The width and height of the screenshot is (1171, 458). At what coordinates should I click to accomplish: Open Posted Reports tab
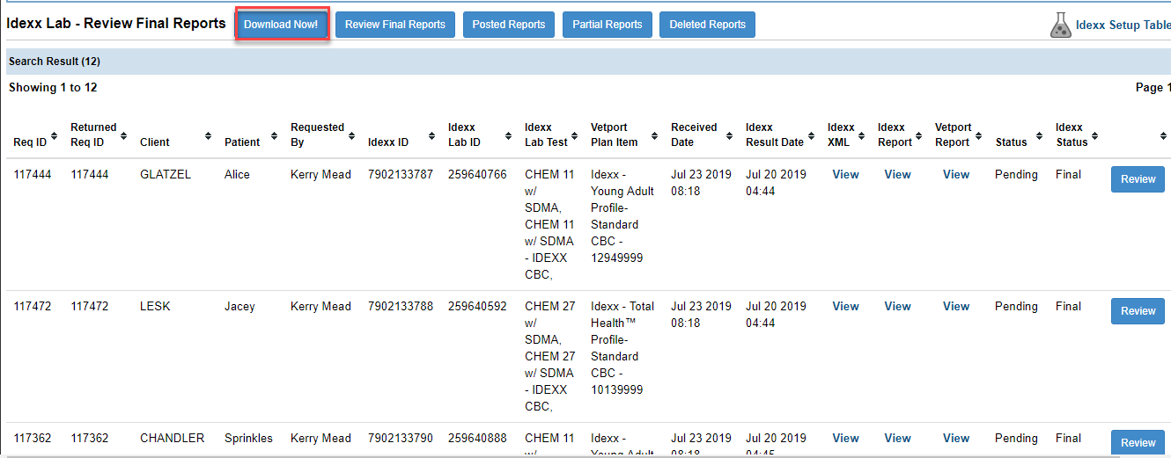pyautogui.click(x=508, y=25)
